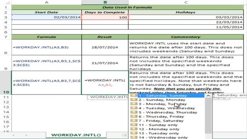Click the Holidays header cell
The width and height of the screenshot is (247, 139).
point(186,12)
